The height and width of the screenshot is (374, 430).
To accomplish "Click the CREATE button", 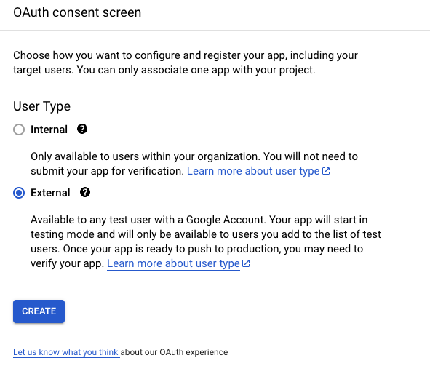I will tap(39, 311).
